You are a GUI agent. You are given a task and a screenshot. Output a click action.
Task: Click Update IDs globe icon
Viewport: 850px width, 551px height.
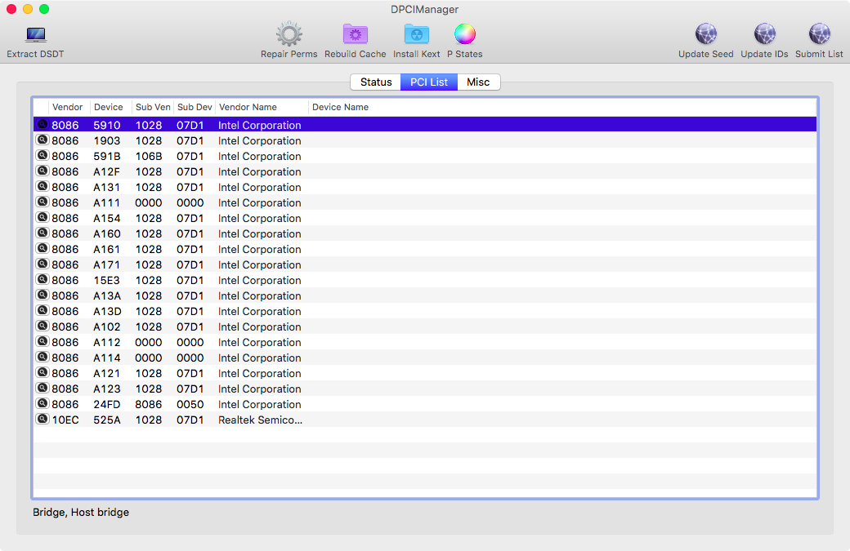click(x=764, y=34)
